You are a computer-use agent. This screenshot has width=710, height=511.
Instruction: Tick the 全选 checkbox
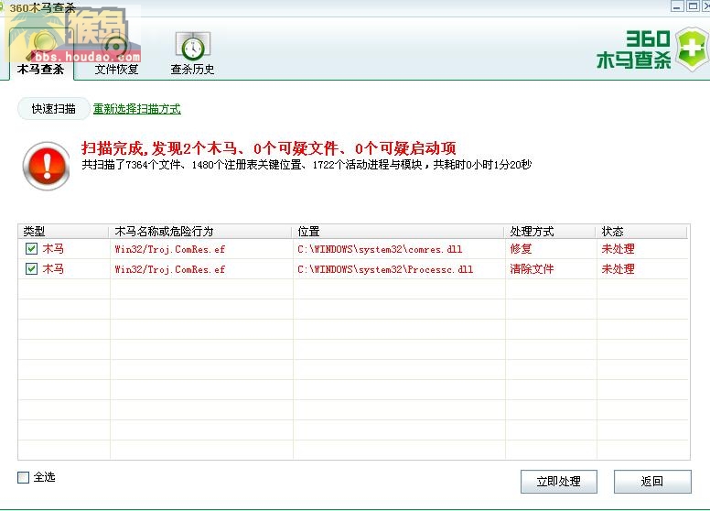[x=23, y=477]
